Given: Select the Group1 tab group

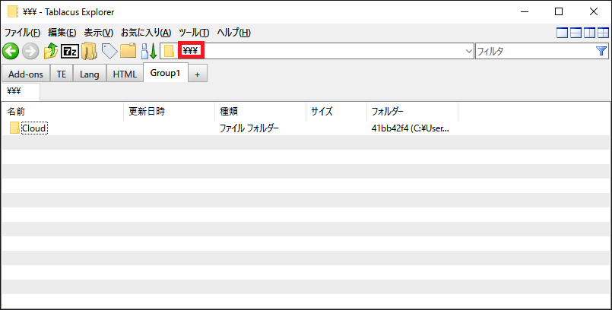Looking at the screenshot, I should pos(166,73).
